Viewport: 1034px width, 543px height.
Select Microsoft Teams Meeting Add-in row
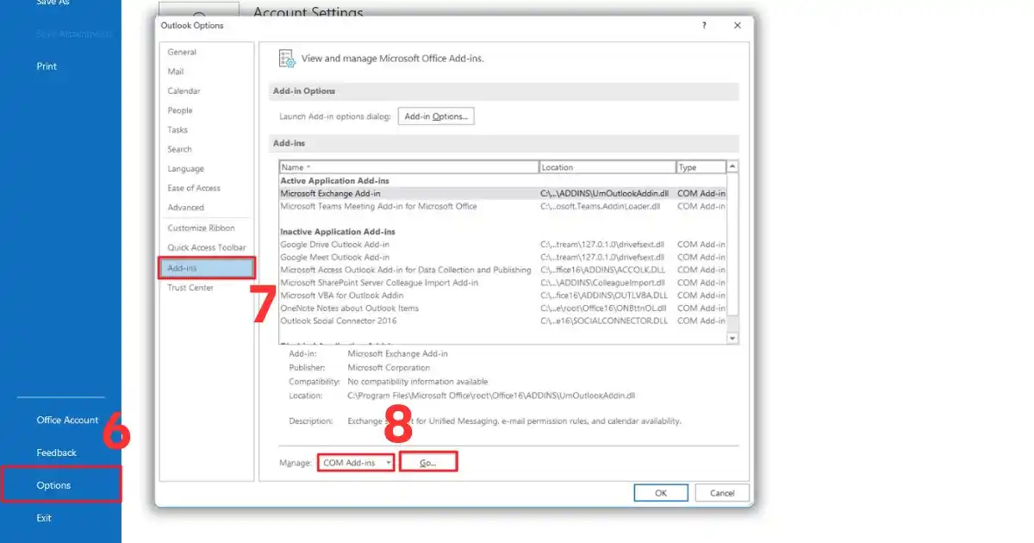coord(502,206)
